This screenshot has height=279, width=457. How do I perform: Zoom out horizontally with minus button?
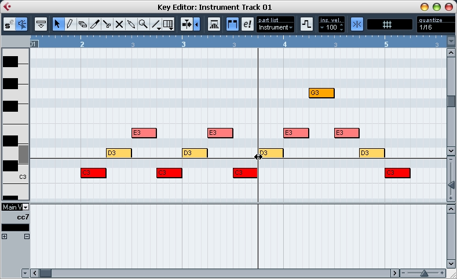point(403,273)
